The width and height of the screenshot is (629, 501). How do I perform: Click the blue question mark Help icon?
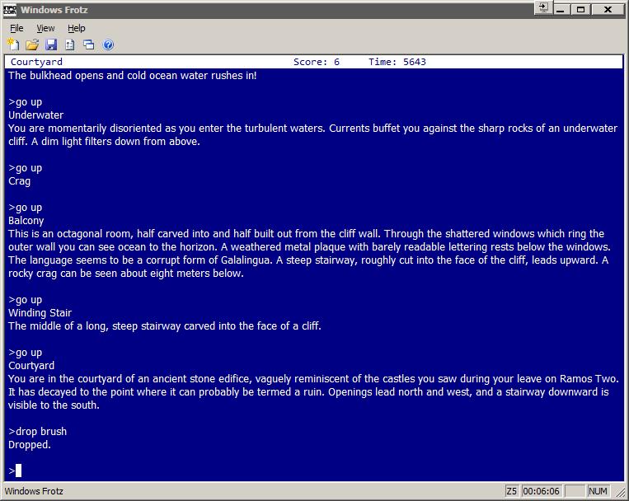[x=108, y=44]
